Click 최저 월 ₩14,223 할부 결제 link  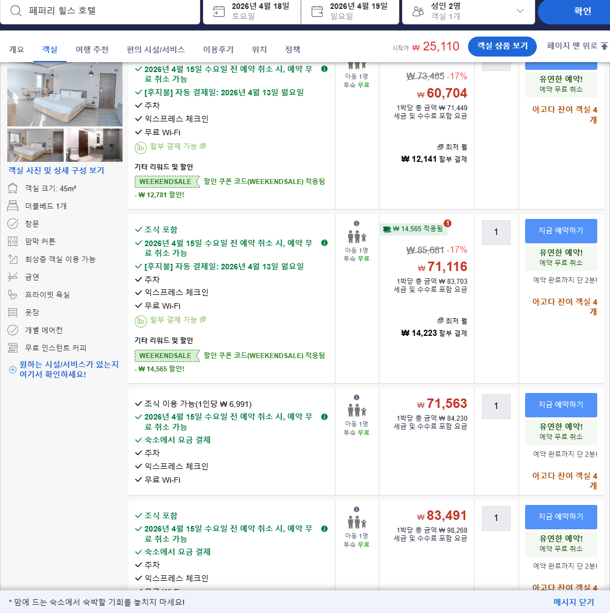pos(434,327)
